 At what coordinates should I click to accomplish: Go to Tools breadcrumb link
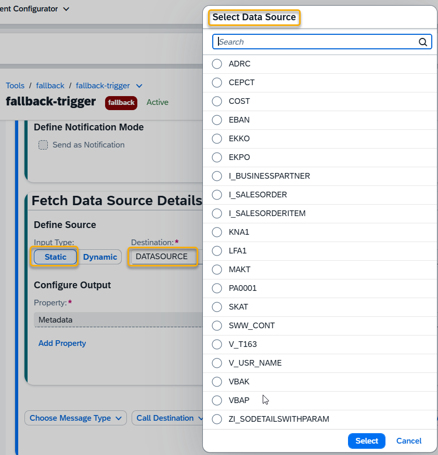(15, 86)
